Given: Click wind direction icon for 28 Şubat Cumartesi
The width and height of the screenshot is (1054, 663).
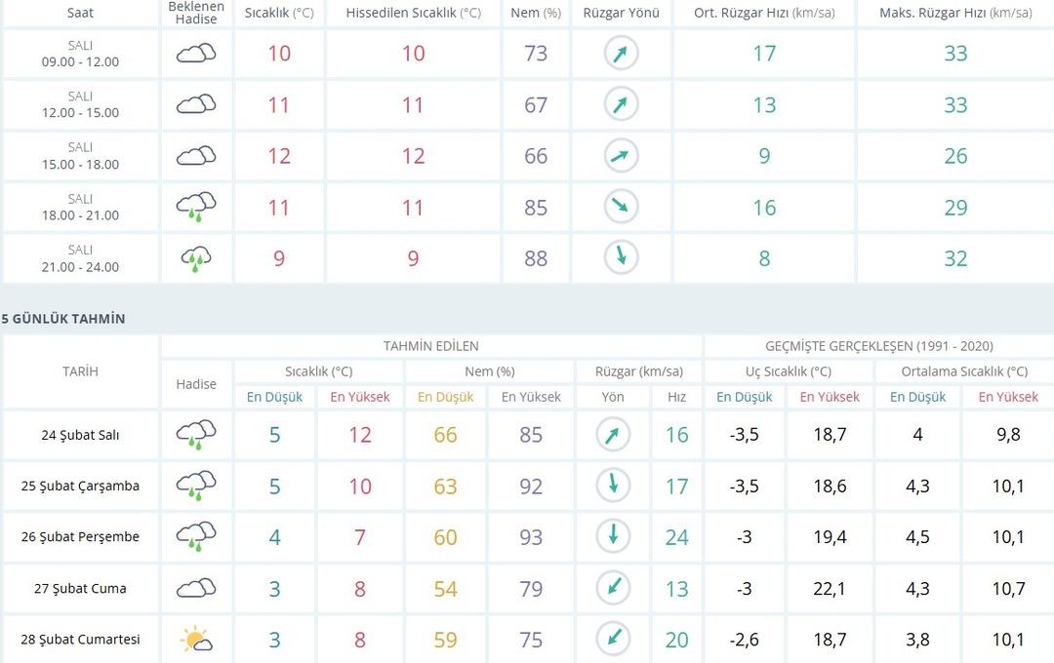Looking at the screenshot, I should click(613, 640).
